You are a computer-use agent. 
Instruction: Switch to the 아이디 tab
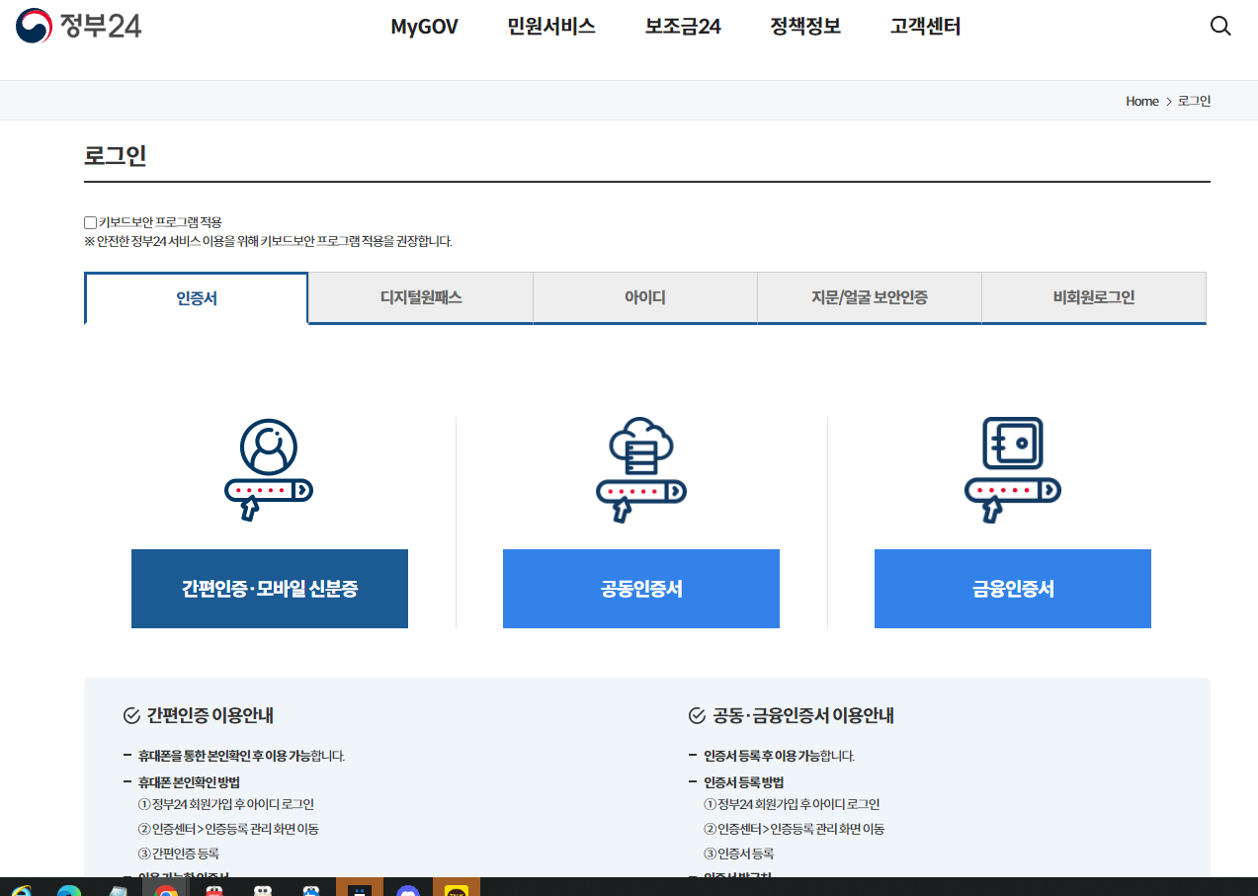point(645,297)
